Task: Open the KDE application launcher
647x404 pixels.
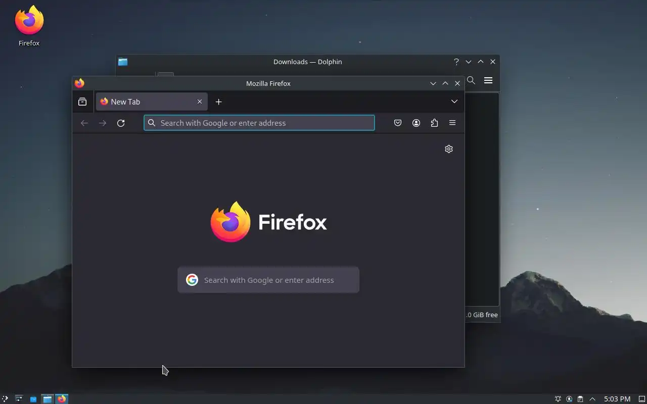Action: pos(5,398)
